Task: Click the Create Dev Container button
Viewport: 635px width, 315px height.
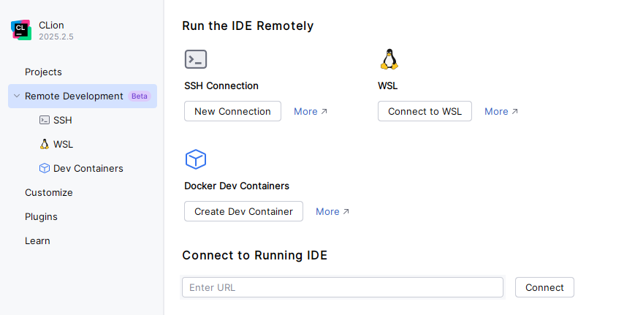Action: point(243,211)
